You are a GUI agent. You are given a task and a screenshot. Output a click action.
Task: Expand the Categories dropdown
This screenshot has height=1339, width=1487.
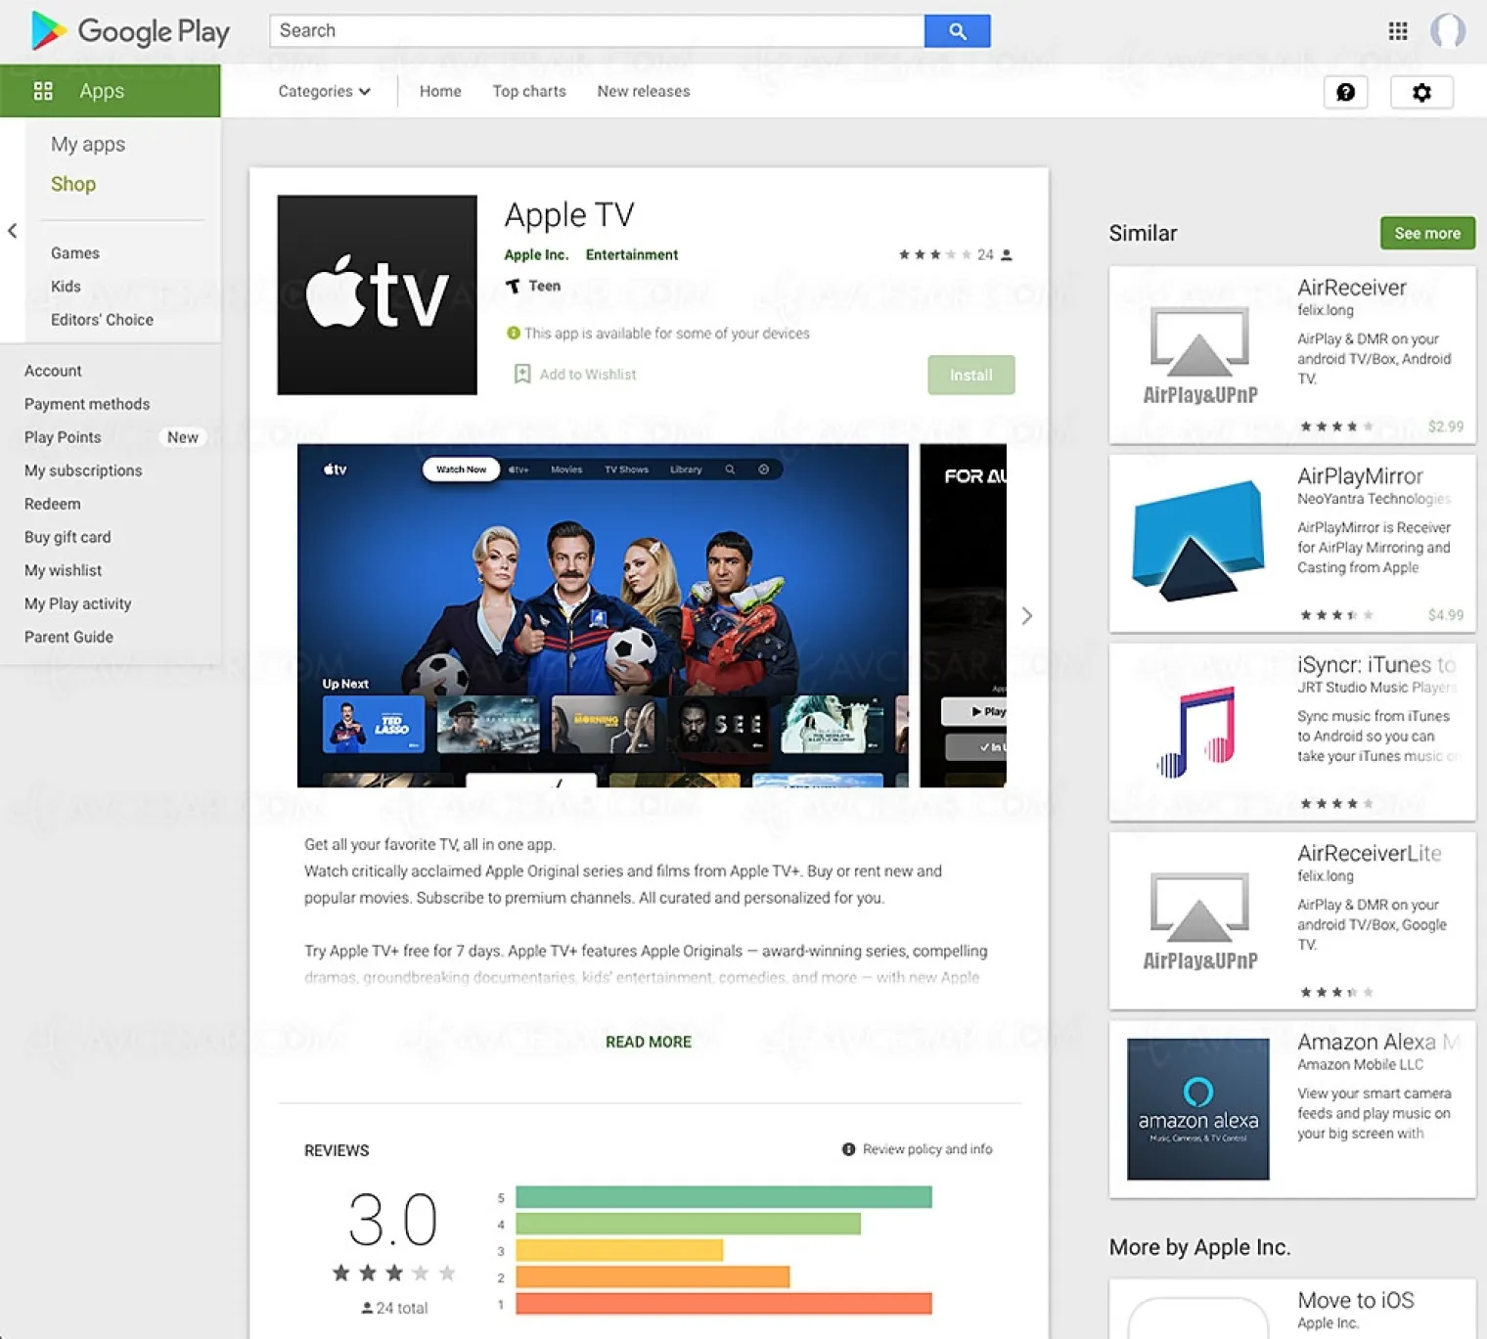[324, 91]
